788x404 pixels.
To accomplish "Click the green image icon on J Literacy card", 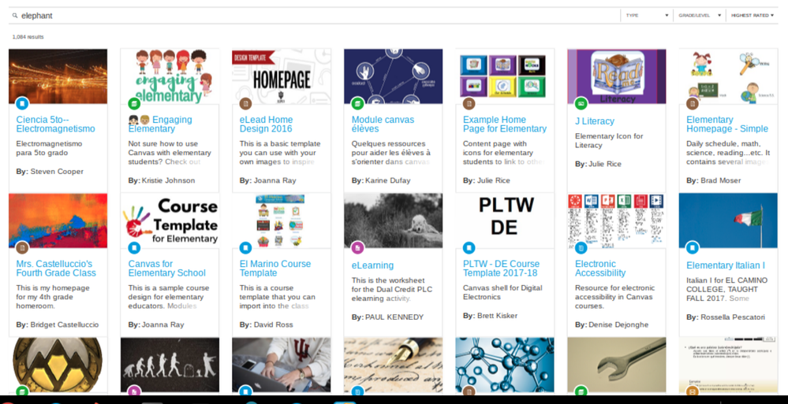I will tap(581, 104).
